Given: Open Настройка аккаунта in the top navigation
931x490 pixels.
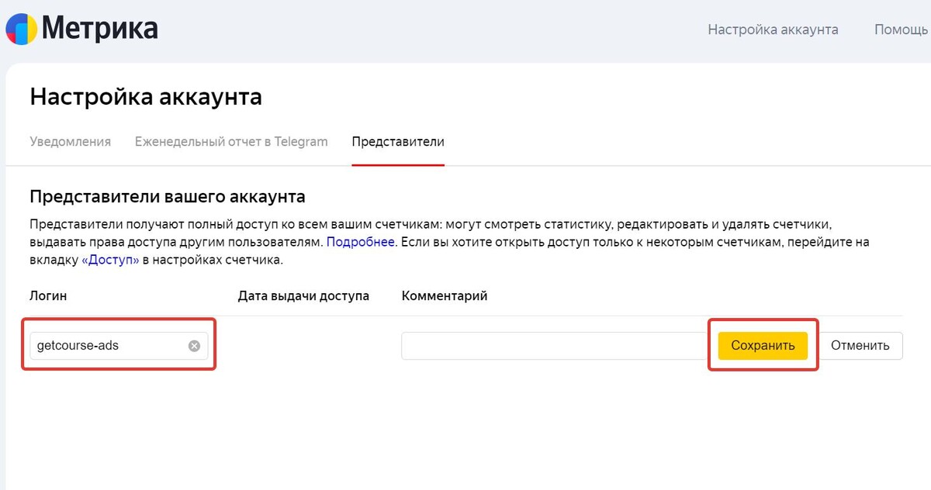Looking at the screenshot, I should click(773, 29).
